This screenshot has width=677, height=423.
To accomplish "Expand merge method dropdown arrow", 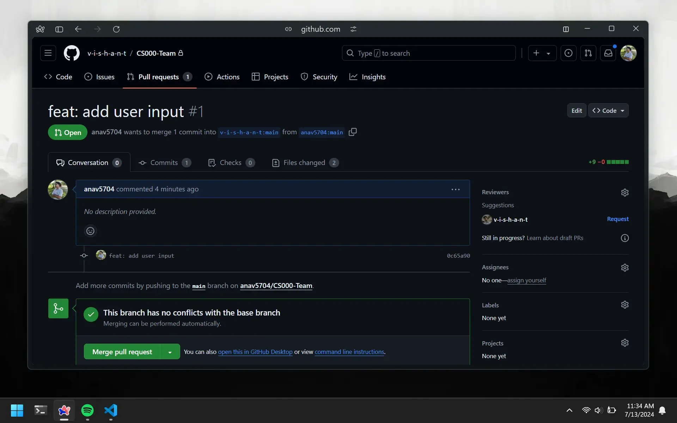I will pos(170,352).
